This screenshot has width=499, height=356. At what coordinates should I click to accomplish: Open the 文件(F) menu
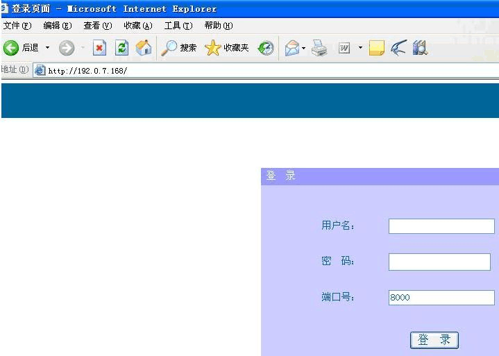click(17, 26)
